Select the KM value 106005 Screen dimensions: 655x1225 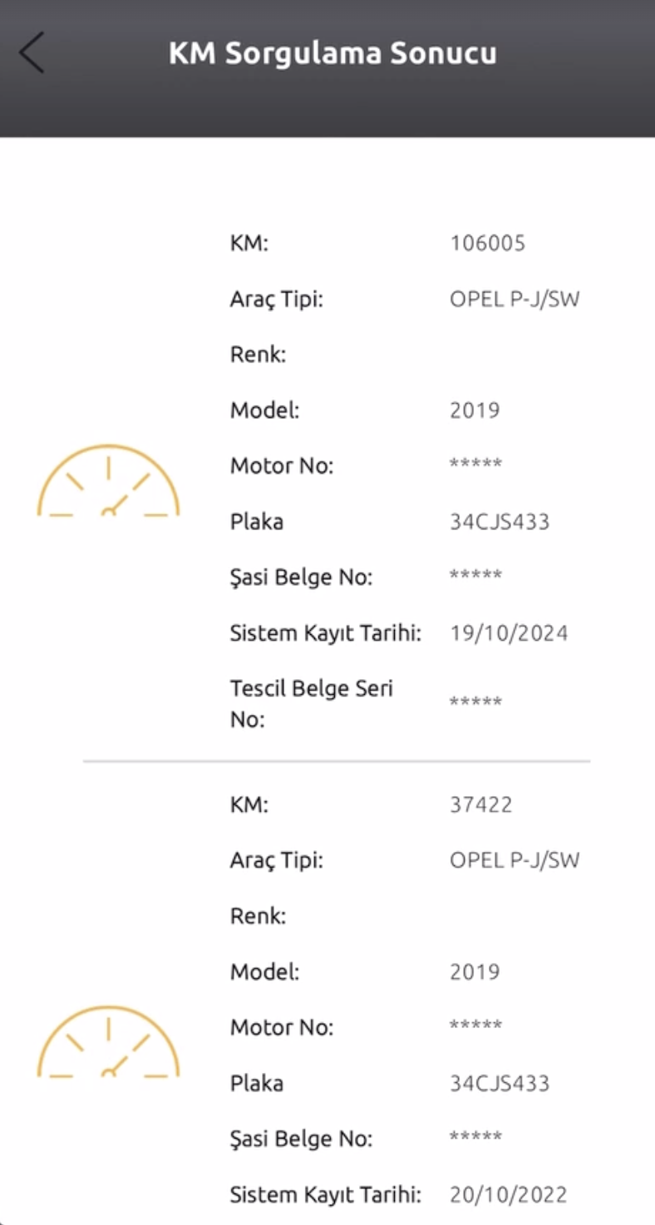[488, 243]
